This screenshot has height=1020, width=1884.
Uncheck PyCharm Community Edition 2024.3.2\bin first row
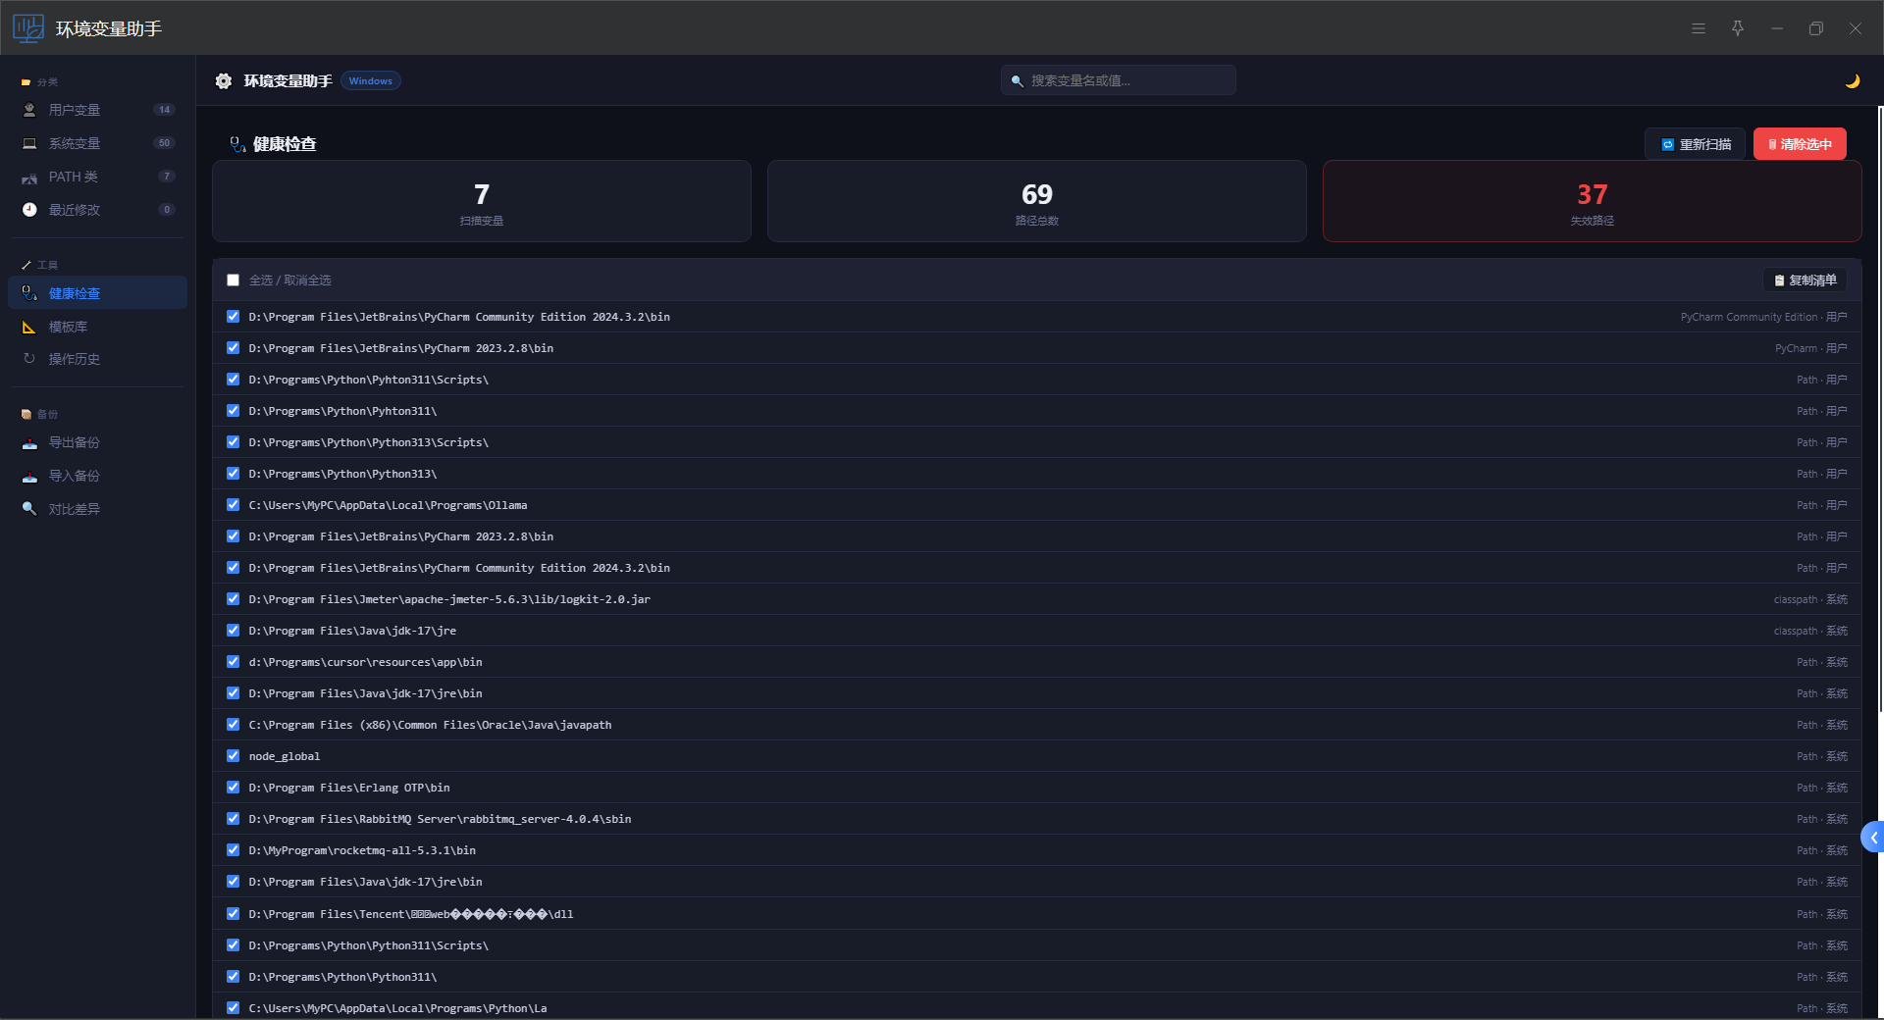(233, 317)
